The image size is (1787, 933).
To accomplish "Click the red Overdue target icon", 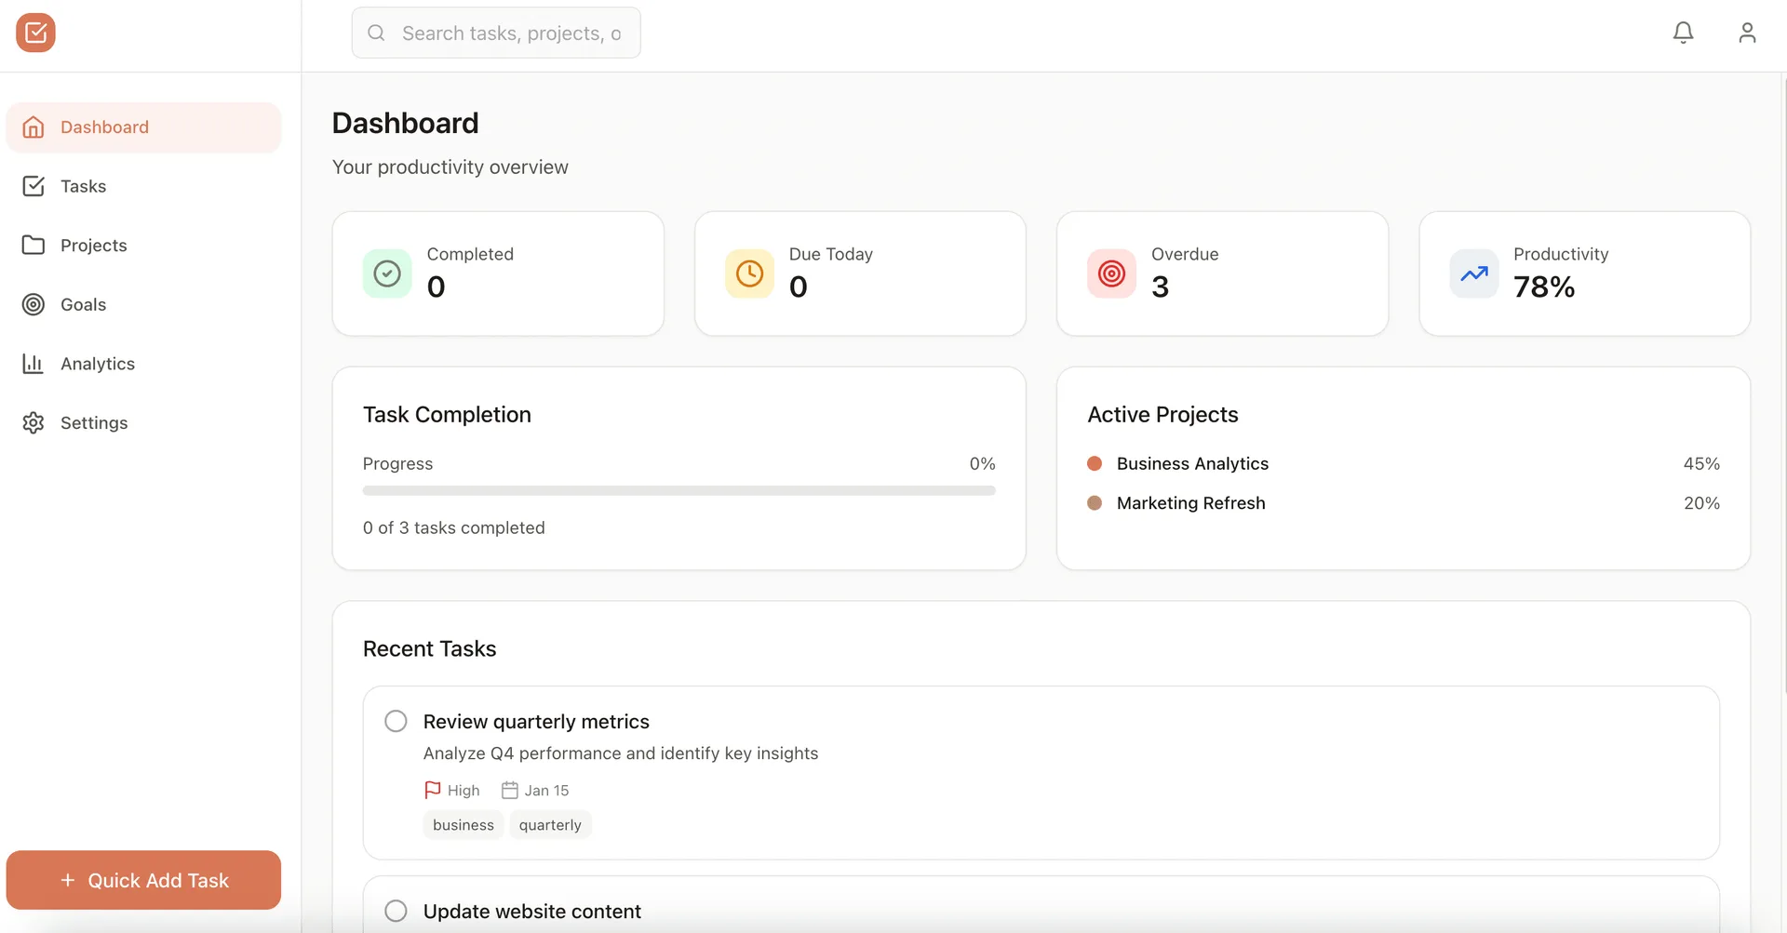I will pos(1111,273).
